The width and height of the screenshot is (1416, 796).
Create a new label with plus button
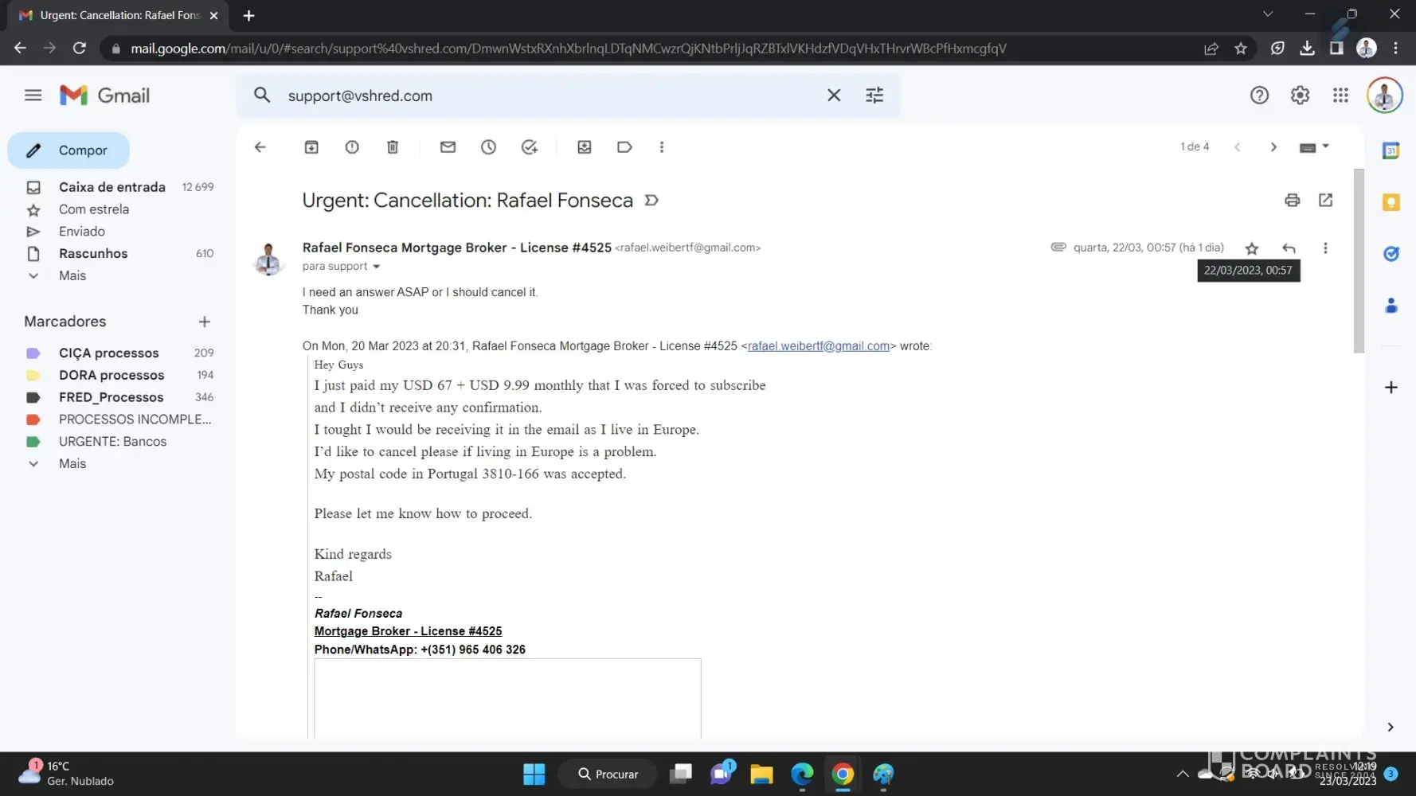point(205,322)
